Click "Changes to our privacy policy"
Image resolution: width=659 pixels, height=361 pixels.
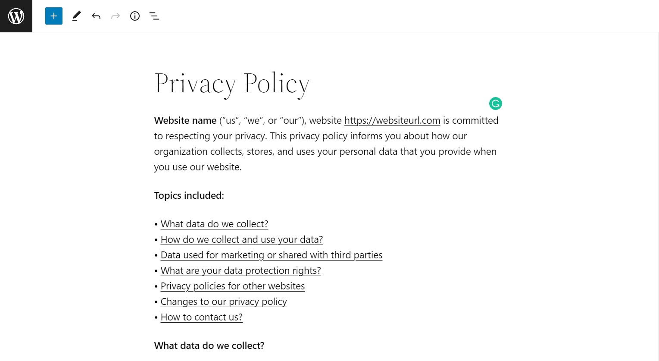pos(223,301)
